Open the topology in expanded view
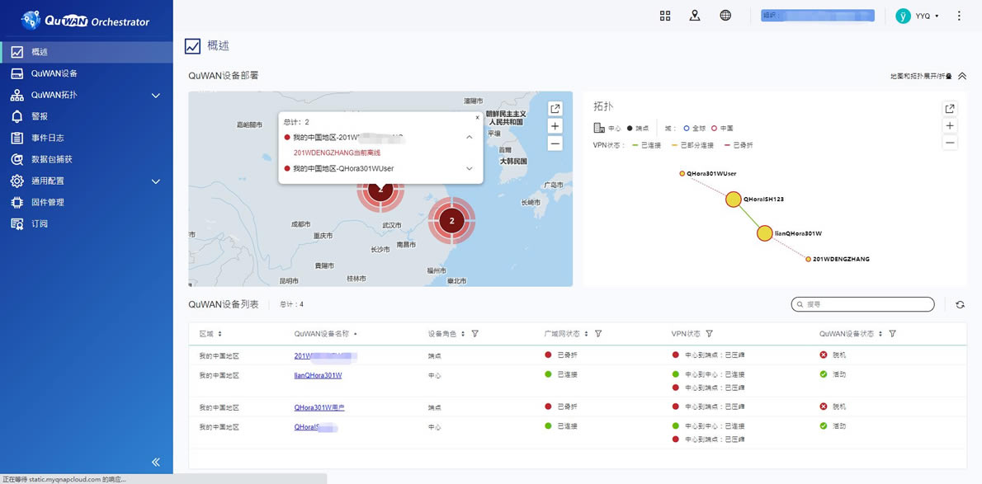The width and height of the screenshot is (982, 484). 950,109
